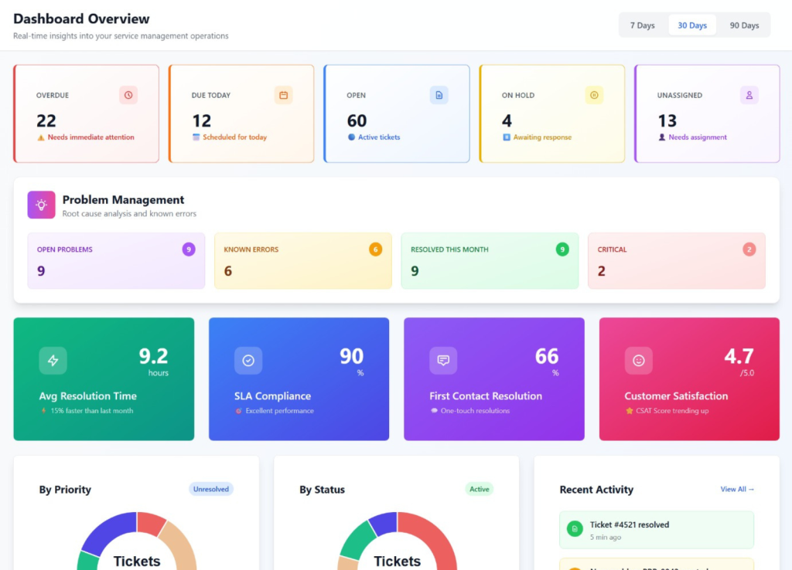Click the Avg Resolution Time lightning icon
The width and height of the screenshot is (792, 570).
[53, 361]
